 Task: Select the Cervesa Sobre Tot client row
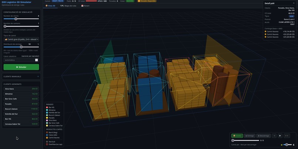point(21,124)
